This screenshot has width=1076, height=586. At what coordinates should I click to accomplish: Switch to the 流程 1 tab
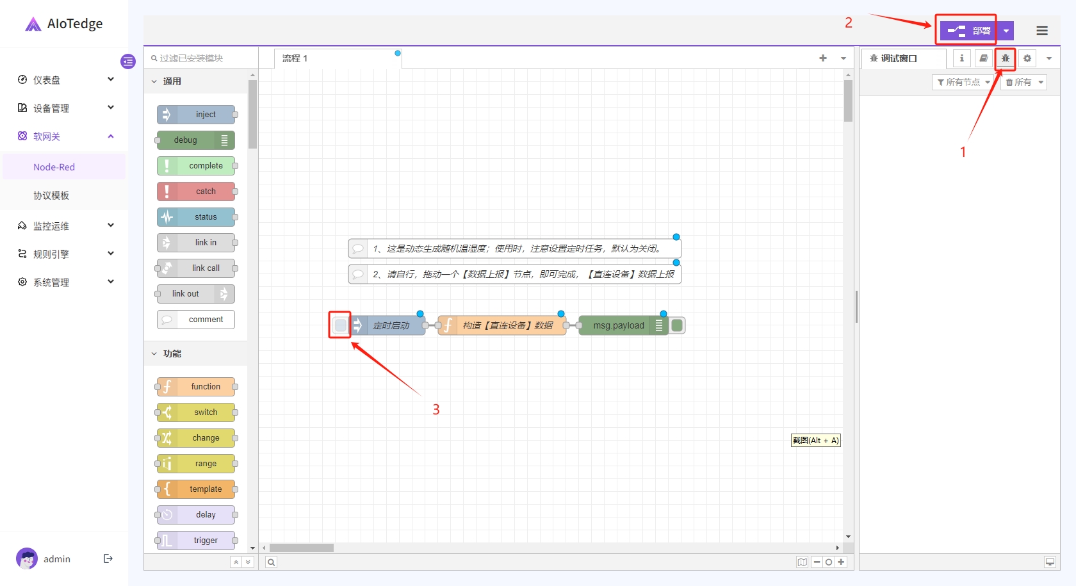[295, 58]
